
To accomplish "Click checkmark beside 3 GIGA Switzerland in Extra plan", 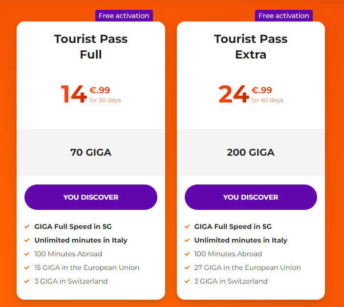I will pyautogui.click(x=187, y=281).
